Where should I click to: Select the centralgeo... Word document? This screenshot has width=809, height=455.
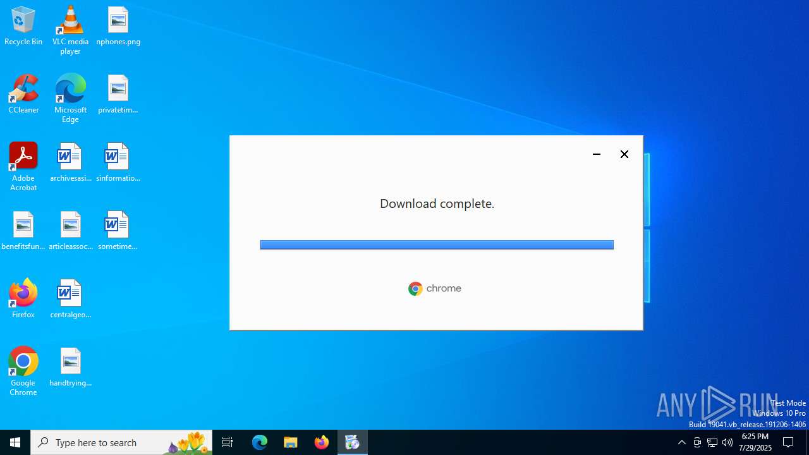click(x=70, y=300)
